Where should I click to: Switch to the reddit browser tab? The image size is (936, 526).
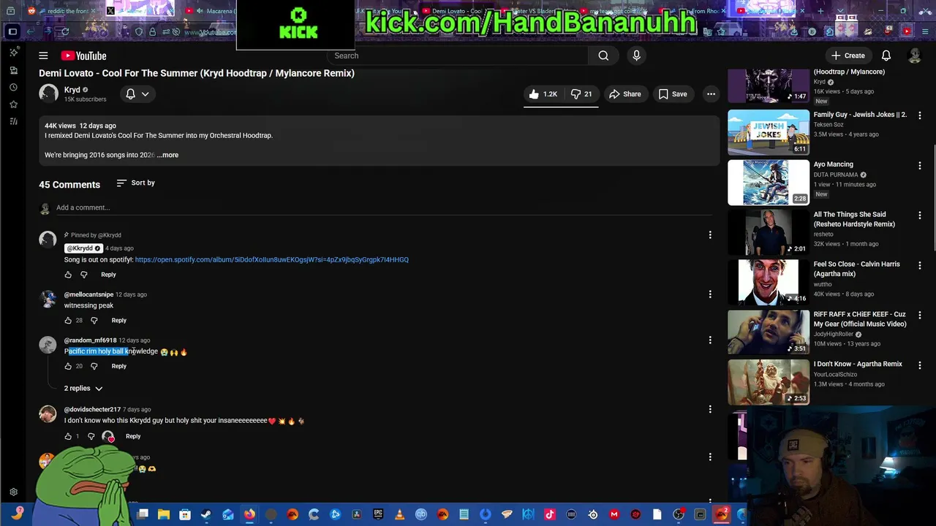point(62,11)
